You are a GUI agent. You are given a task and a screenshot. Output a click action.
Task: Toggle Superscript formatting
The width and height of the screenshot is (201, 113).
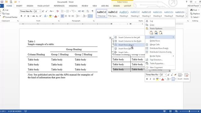tap(41, 16)
